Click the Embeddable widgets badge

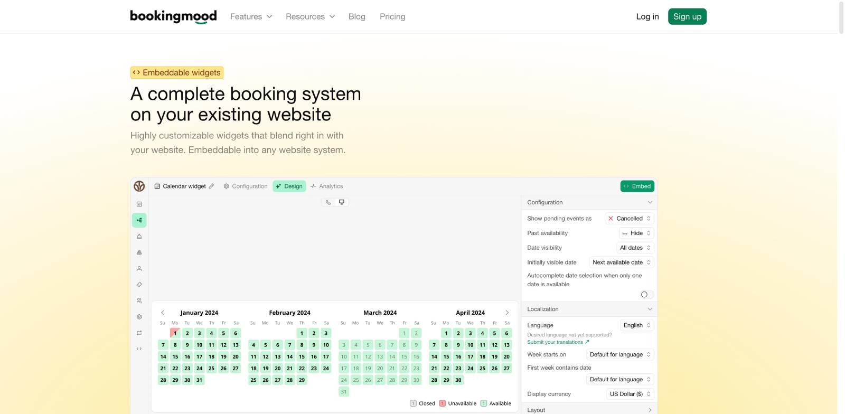point(177,72)
